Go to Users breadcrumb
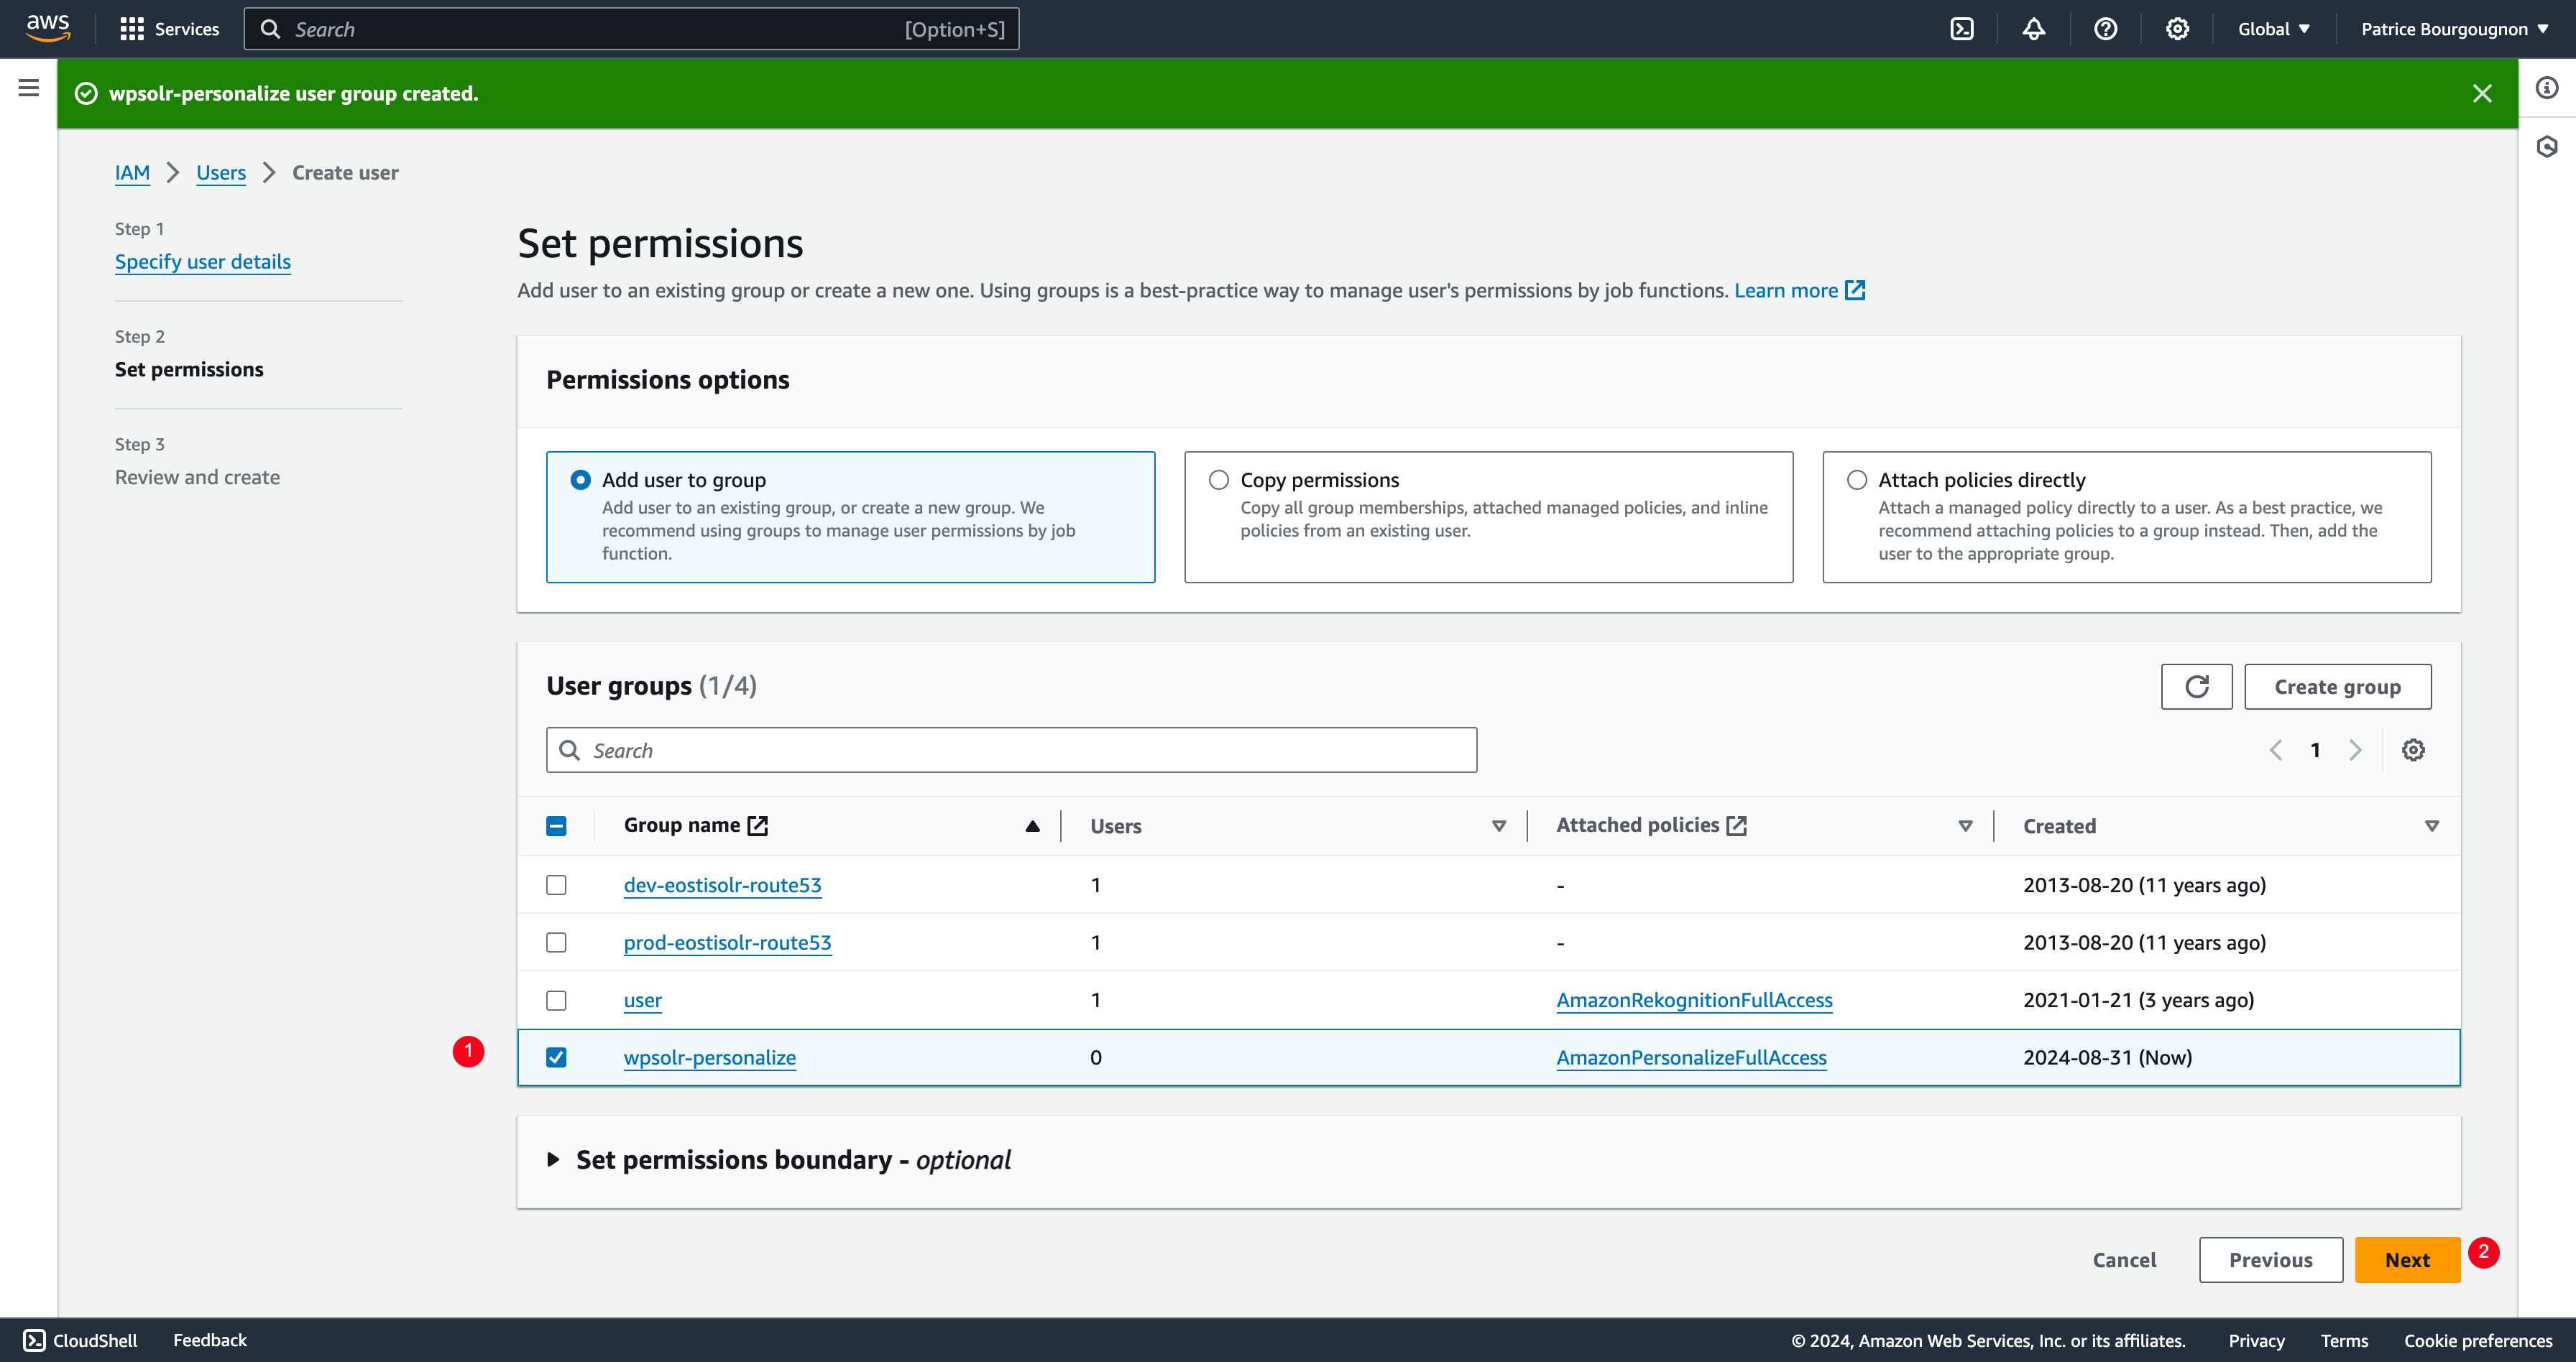This screenshot has height=1362, width=2576. tap(221, 173)
